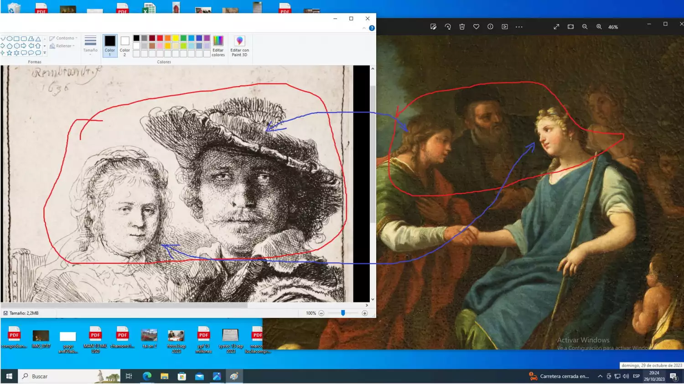The width and height of the screenshot is (684, 384).
Task: Delete the photo using trash icon
Action: pos(462,27)
